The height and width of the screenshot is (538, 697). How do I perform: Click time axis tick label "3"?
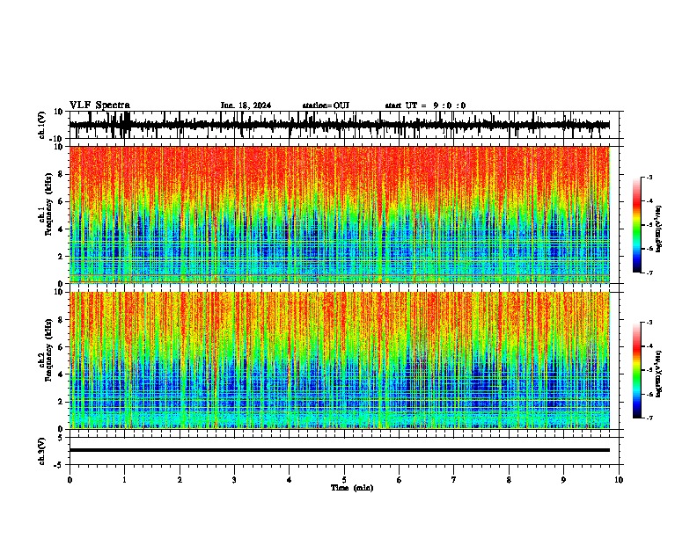[234, 480]
